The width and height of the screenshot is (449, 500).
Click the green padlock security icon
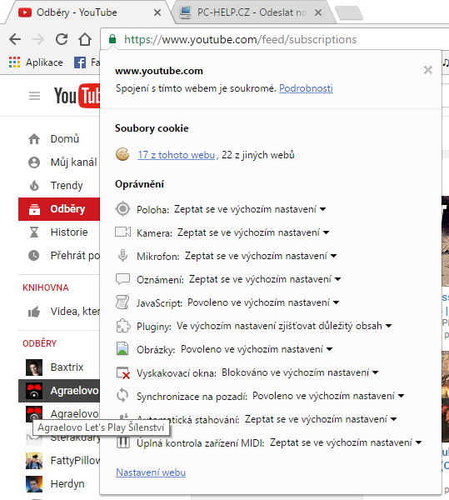coord(112,39)
